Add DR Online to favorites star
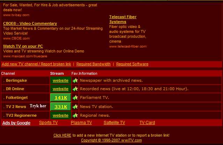The height and width of the screenshot is (145, 223). pos(75,89)
